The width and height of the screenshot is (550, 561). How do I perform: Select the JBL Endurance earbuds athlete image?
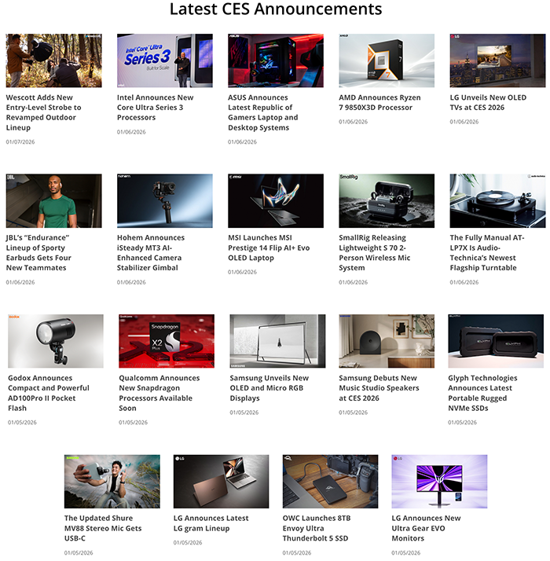[x=53, y=200]
